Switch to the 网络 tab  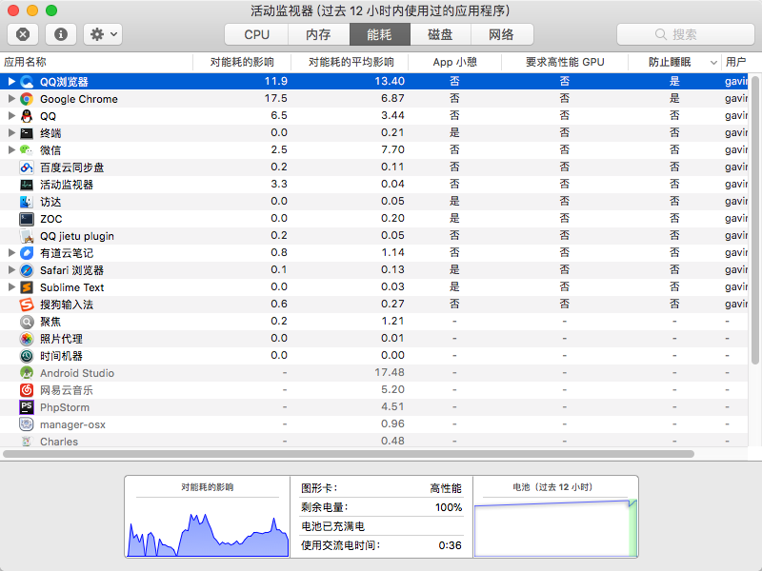pyautogui.click(x=502, y=34)
